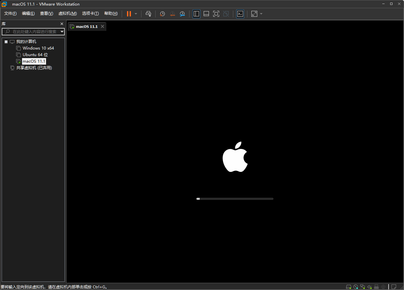This screenshot has width=404, height=290.
Task: Click the CD/DVD drive status icon
Action: (356, 287)
